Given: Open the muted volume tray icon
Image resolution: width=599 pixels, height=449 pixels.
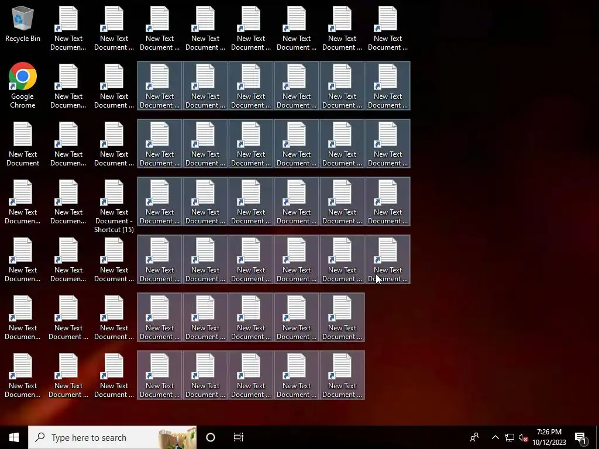Looking at the screenshot, I should [523, 437].
